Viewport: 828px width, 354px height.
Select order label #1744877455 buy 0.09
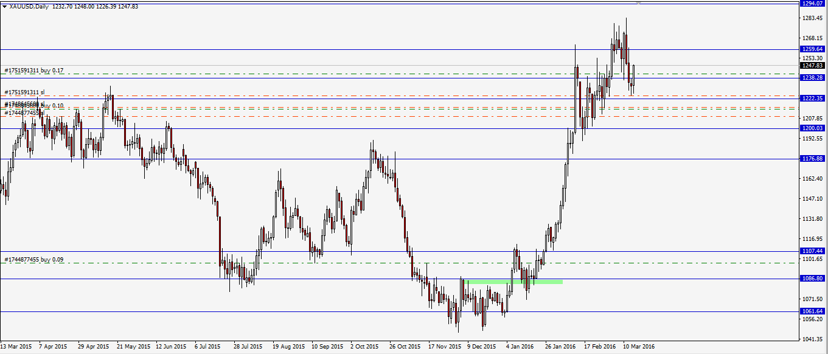tap(34, 260)
